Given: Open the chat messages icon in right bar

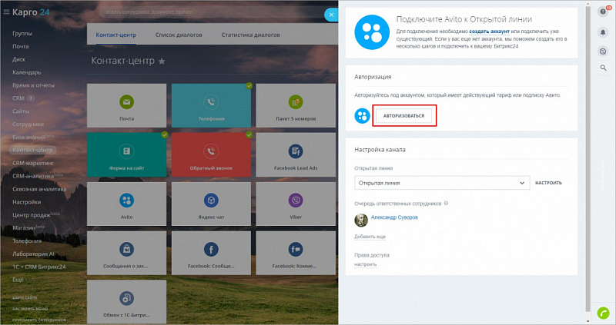Looking at the screenshot, I should coord(603,51).
